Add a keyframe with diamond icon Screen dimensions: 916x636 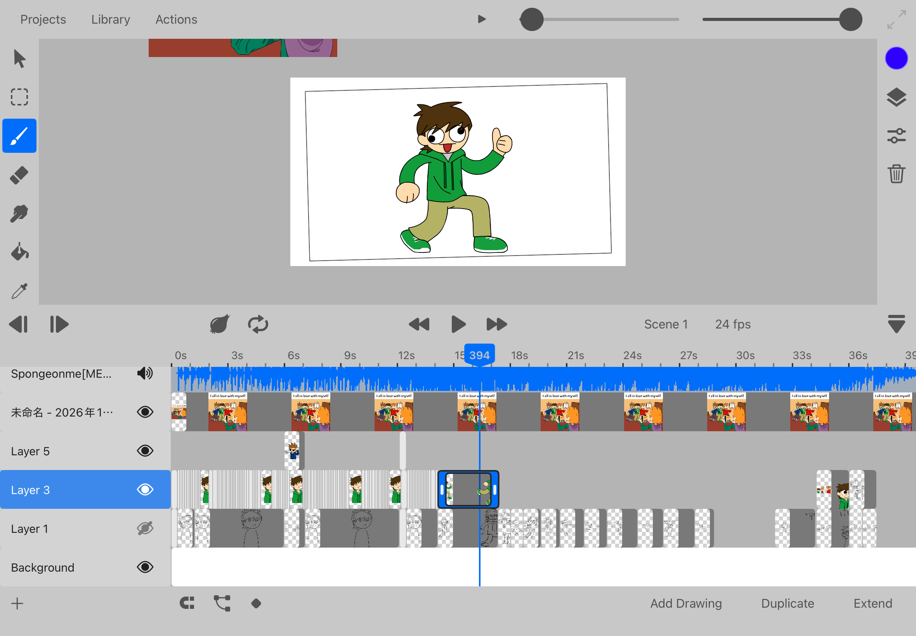pyautogui.click(x=257, y=603)
